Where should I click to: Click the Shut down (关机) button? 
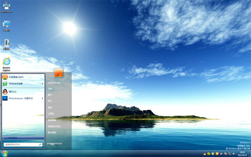[53, 144]
